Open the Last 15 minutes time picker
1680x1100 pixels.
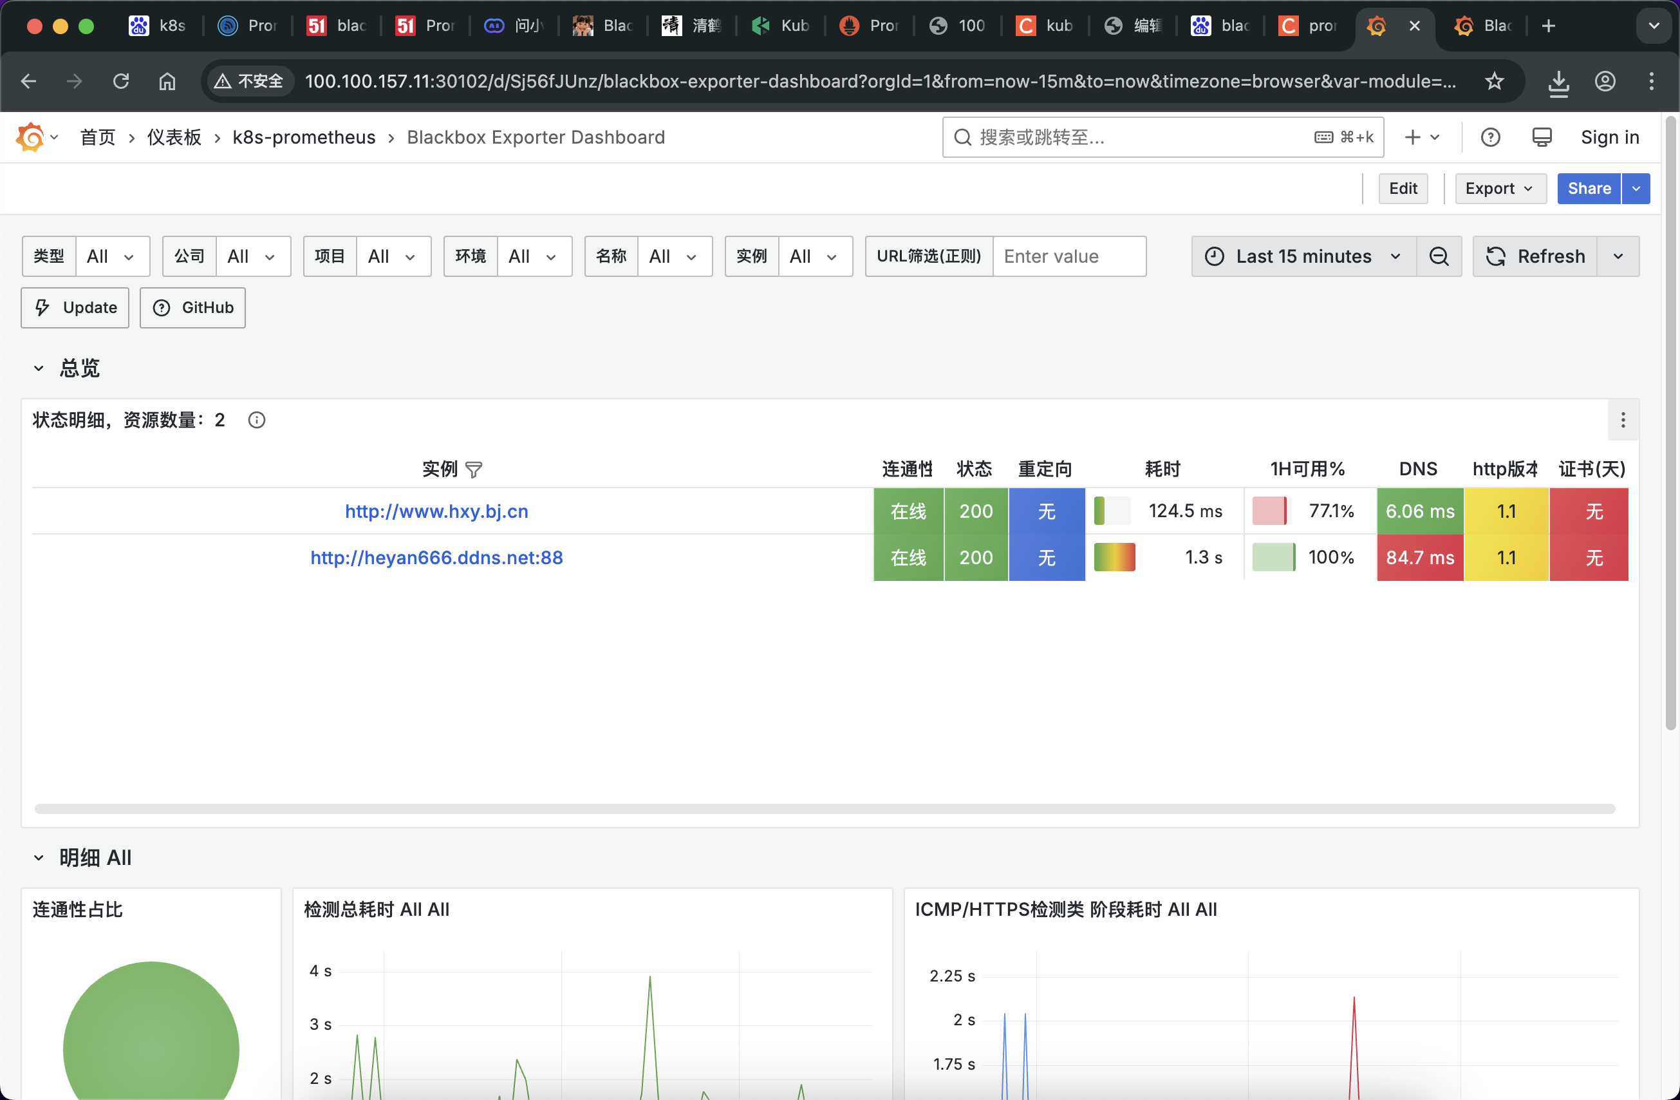[1303, 256]
